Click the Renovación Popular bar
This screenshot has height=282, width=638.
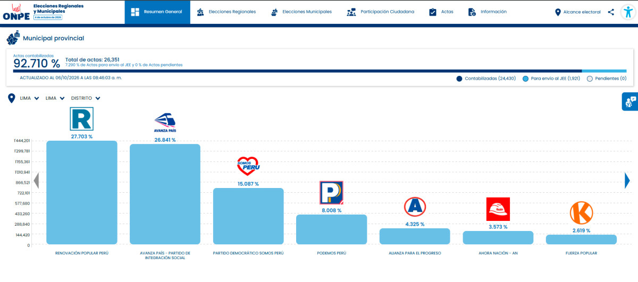coord(82,192)
